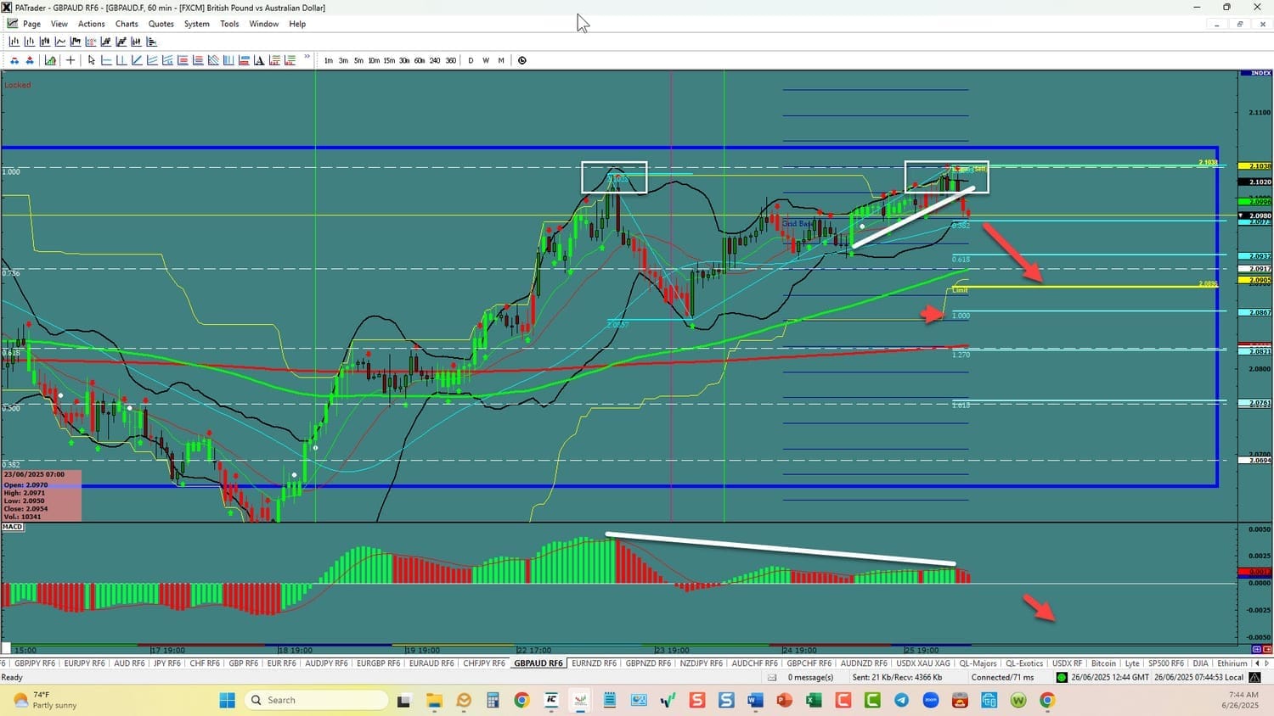This screenshot has width=1274, height=716.
Task: Switch to the GBPNZD RF6 tab
Action: [x=648, y=663]
